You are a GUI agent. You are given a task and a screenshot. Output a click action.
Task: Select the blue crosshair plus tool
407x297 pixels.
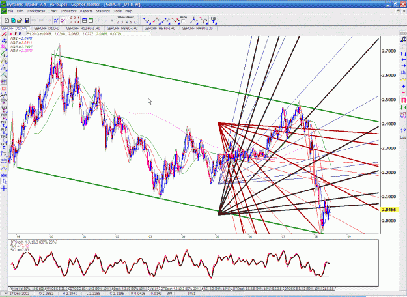(4, 188)
